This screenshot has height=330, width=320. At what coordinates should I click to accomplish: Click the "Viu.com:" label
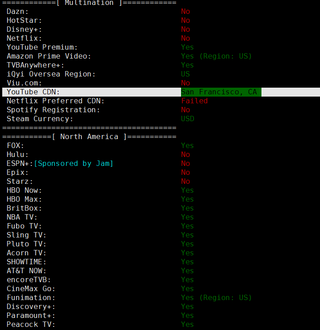[x=24, y=83]
